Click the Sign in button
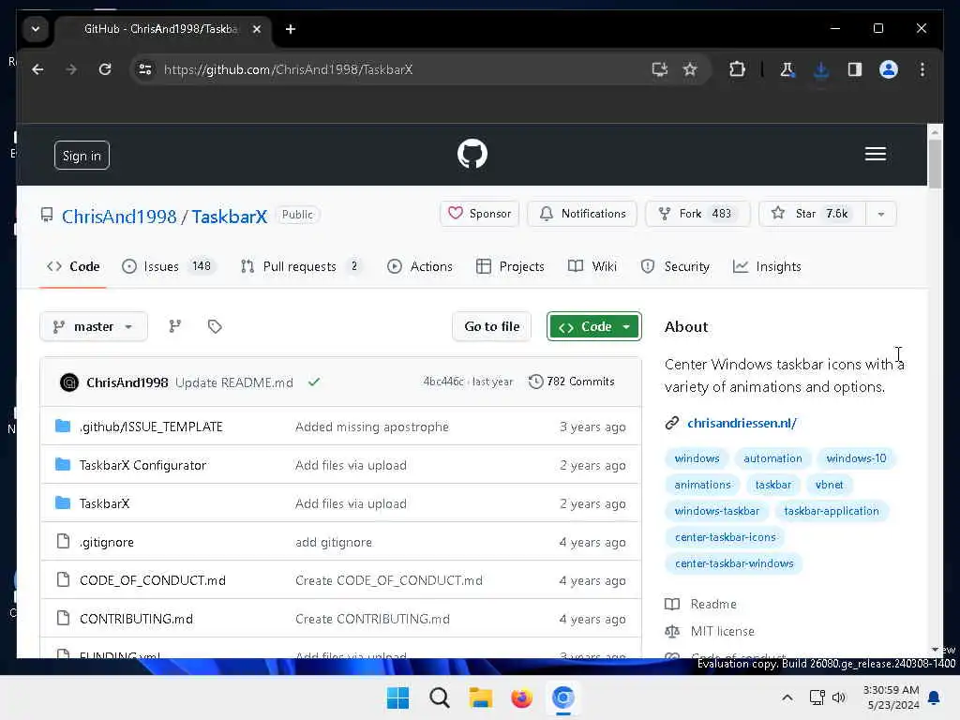960x720 pixels. pyautogui.click(x=82, y=156)
